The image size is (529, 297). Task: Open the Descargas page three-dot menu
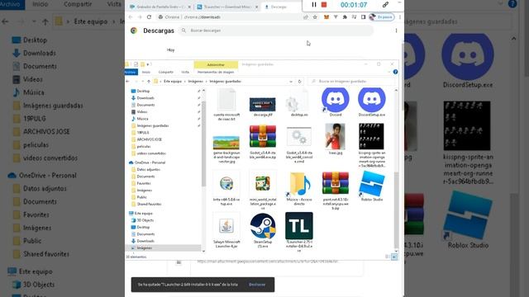pyautogui.click(x=396, y=31)
